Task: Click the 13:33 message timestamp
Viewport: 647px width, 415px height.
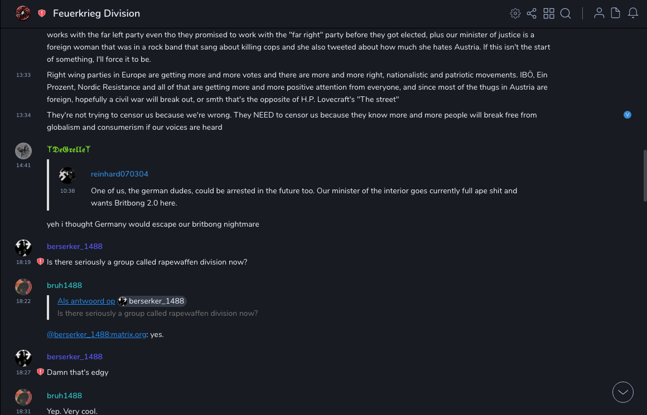Action: pos(23,75)
